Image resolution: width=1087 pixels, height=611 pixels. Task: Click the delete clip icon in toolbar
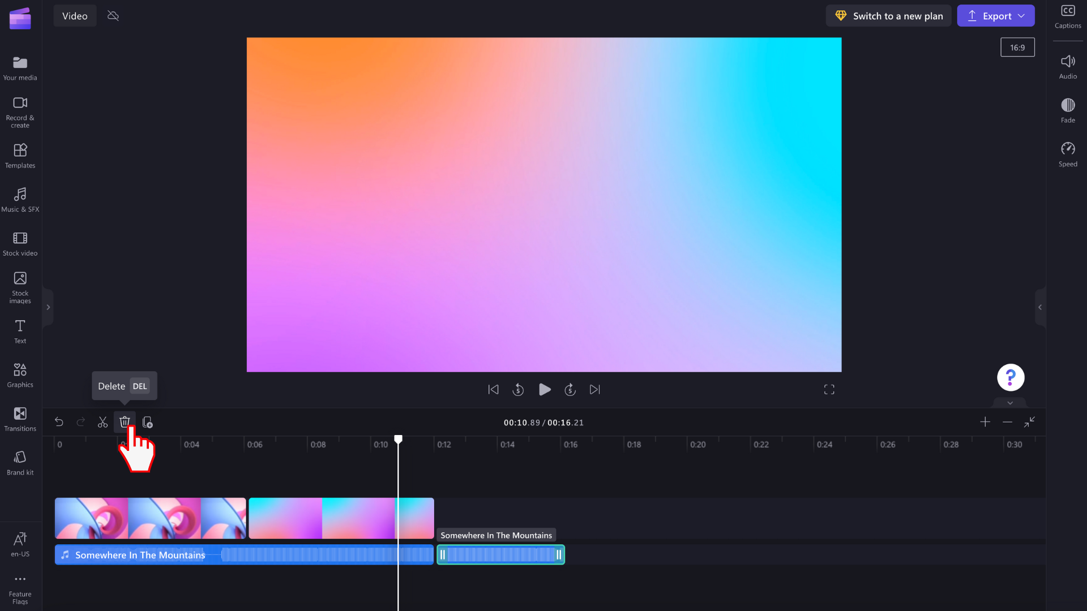pos(125,421)
